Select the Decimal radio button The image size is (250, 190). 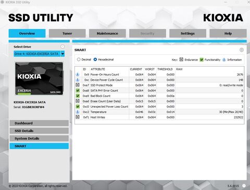pos(79,59)
